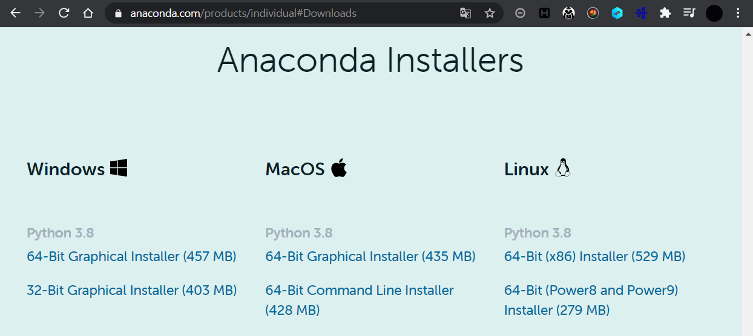The image size is (753, 336).
Task: Click the MacOS heading text
Action: click(295, 169)
